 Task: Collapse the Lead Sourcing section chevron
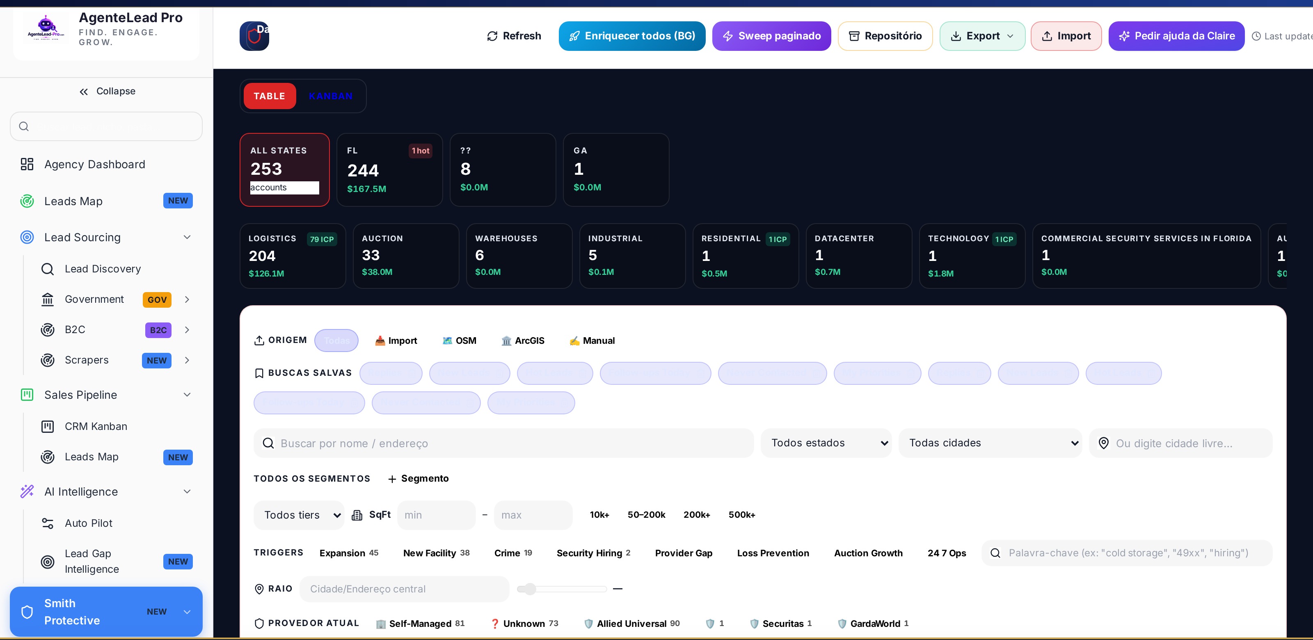(187, 238)
